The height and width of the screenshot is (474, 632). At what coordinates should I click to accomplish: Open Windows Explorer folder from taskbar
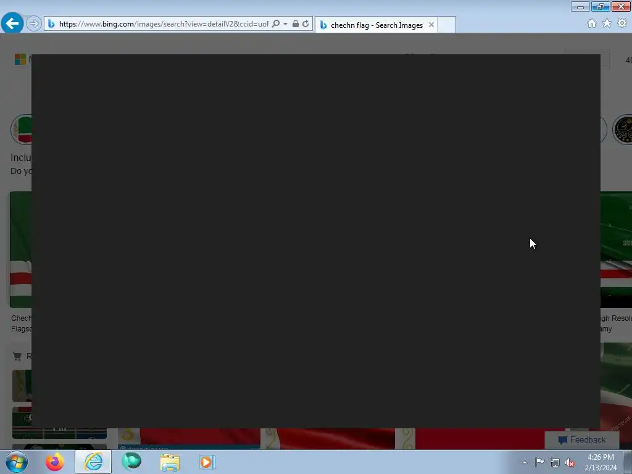(170, 462)
